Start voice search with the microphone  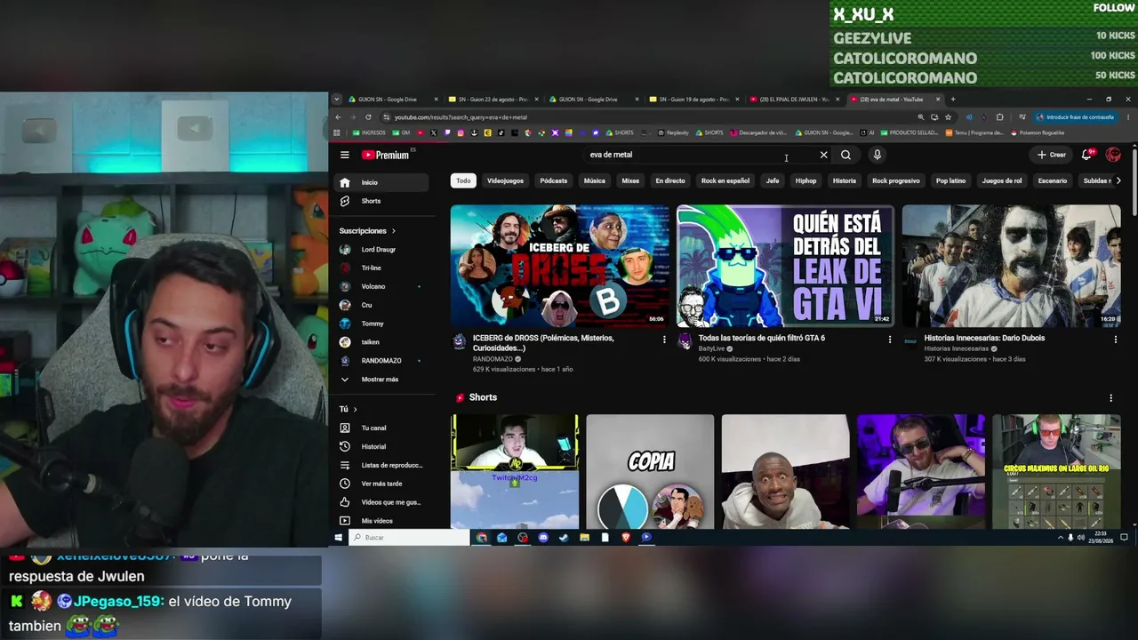click(877, 155)
